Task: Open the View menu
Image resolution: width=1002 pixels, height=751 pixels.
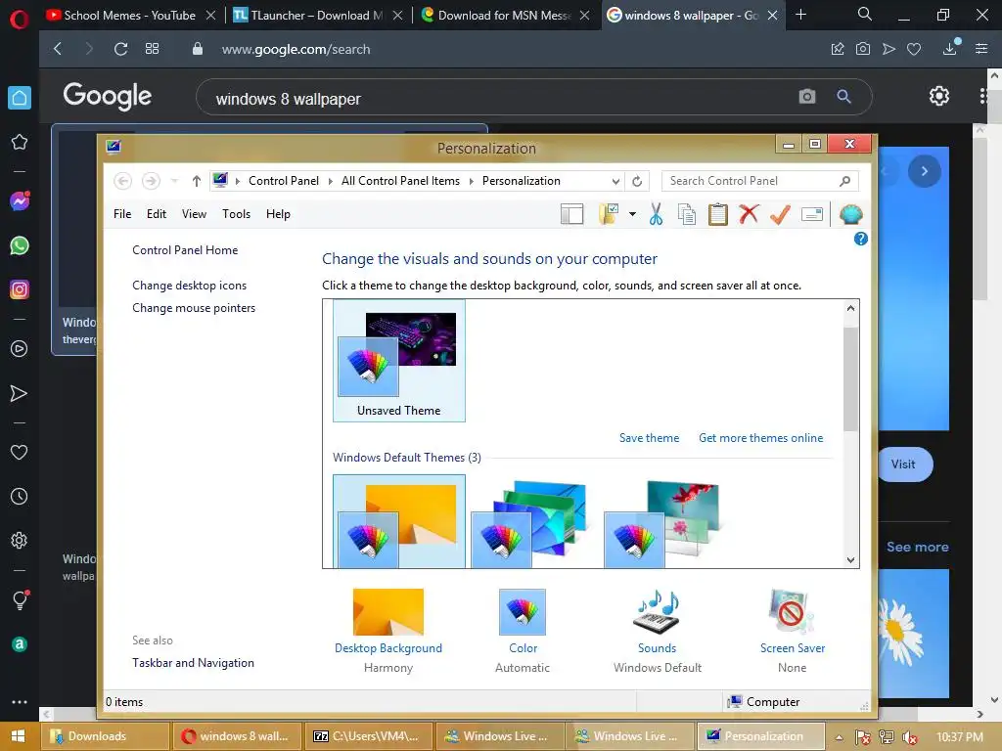Action: (x=194, y=214)
